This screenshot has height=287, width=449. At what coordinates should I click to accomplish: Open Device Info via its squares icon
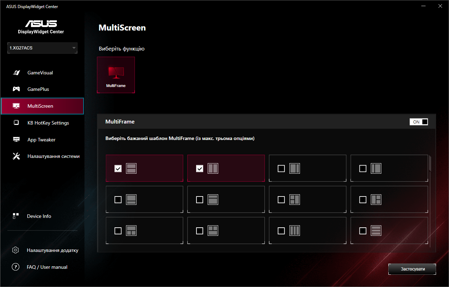pyautogui.click(x=15, y=216)
